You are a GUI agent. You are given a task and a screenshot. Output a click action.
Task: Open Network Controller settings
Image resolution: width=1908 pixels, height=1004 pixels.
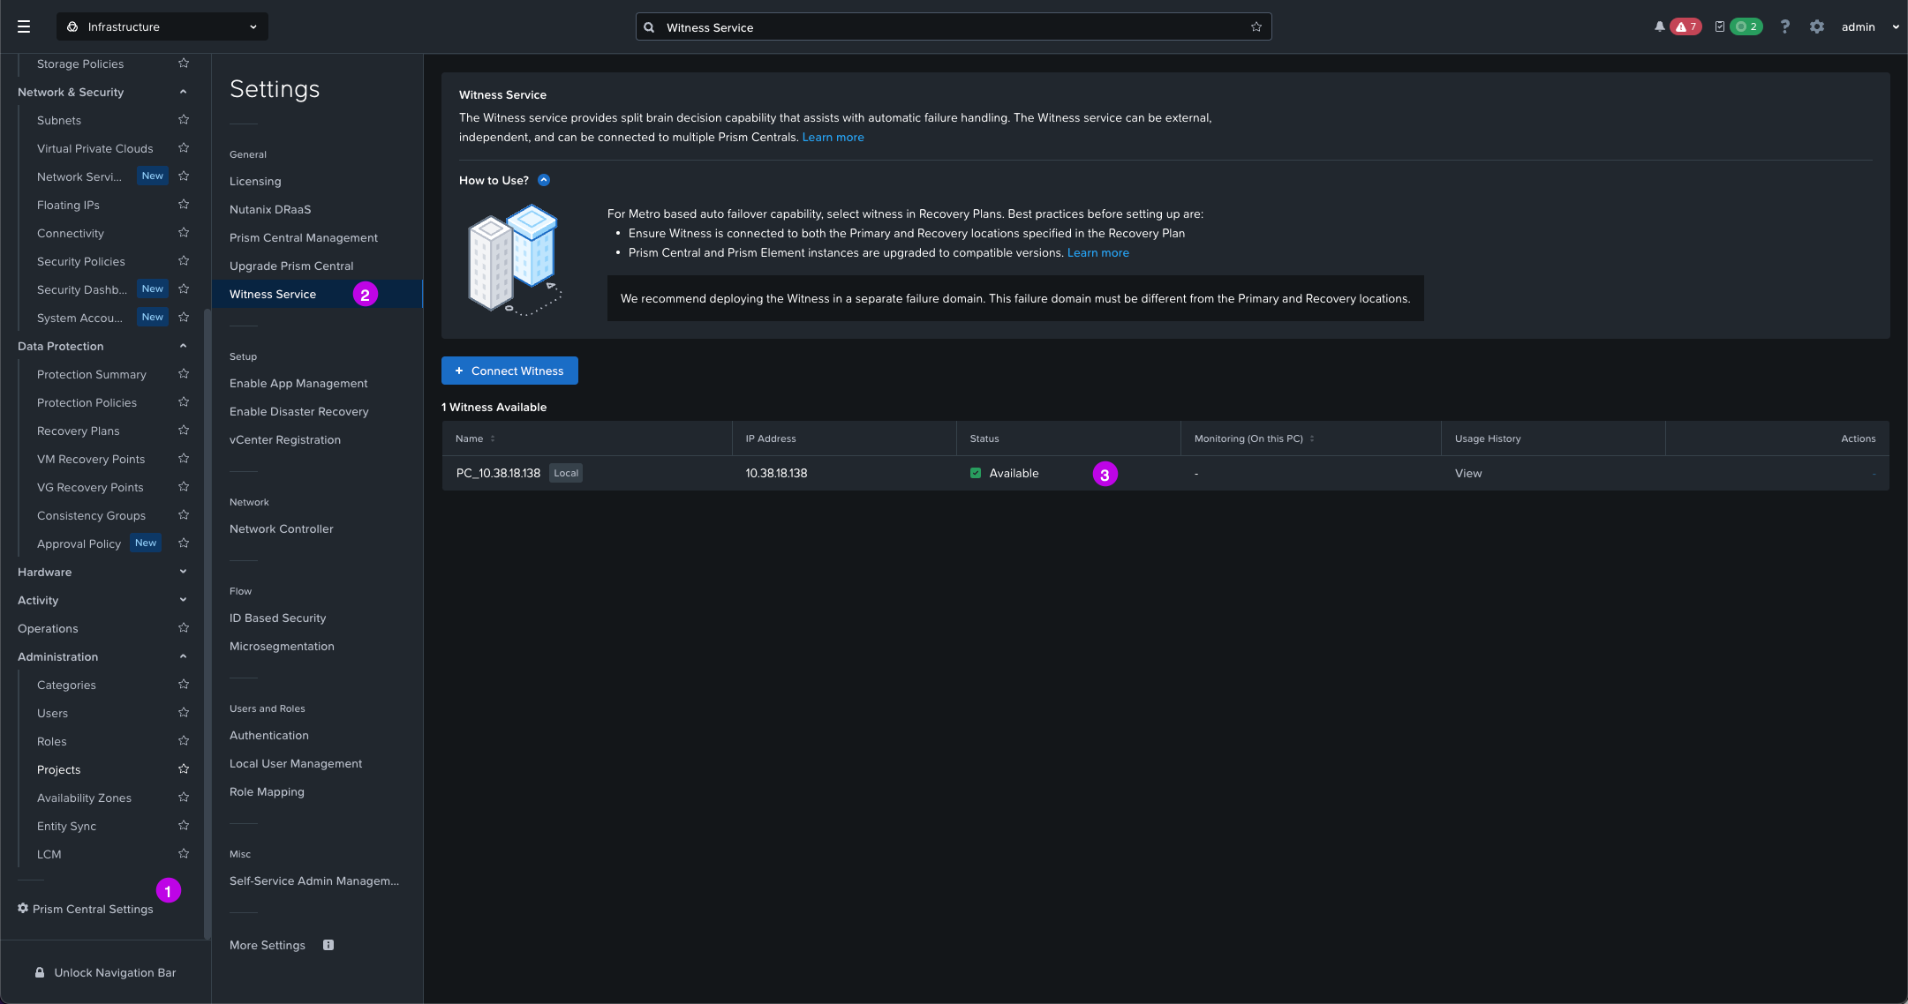282,528
